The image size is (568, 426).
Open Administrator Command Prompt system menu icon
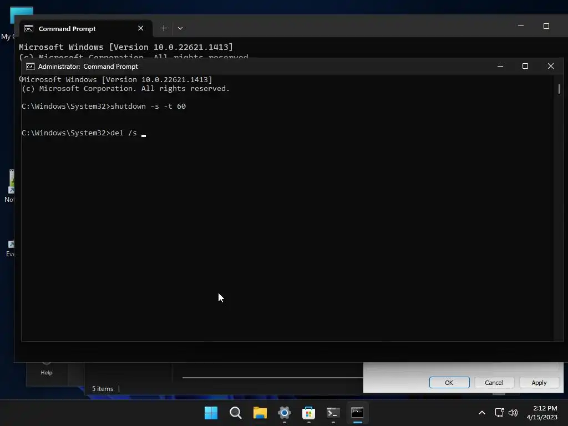point(31,67)
